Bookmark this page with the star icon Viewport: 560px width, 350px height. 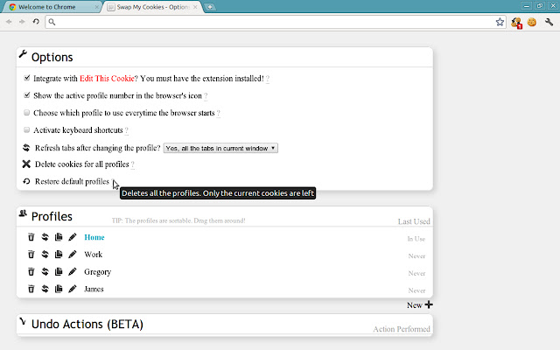click(500, 22)
